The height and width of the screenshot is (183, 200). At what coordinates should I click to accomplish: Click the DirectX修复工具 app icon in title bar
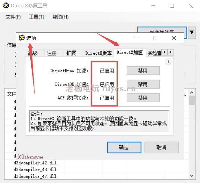(6, 5)
